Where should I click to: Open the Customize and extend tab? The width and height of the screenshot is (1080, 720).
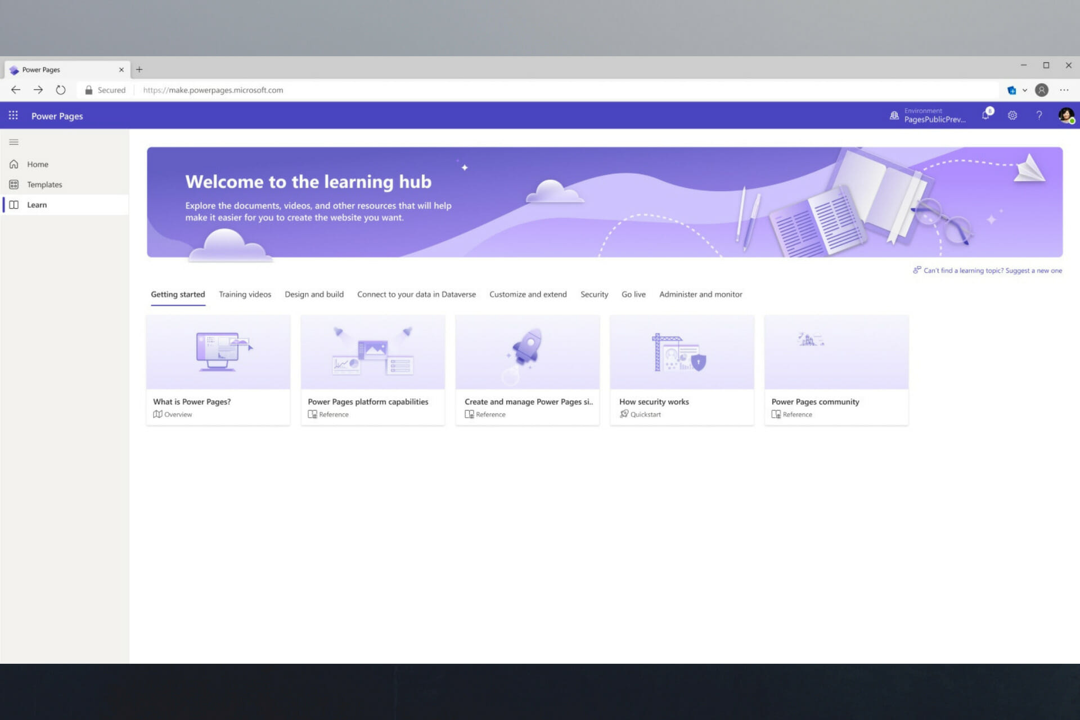point(528,294)
